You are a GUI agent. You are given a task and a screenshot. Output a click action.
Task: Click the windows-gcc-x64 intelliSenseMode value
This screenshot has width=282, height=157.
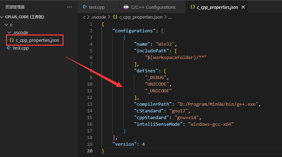tap(211, 124)
